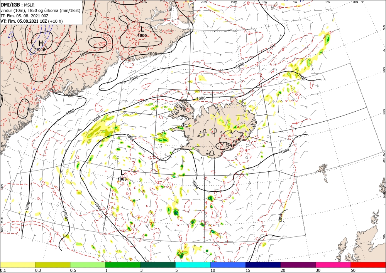The width and height of the screenshot is (386, 273).
Task: Click the '15W' longitude label
Action: pos(234,2)
